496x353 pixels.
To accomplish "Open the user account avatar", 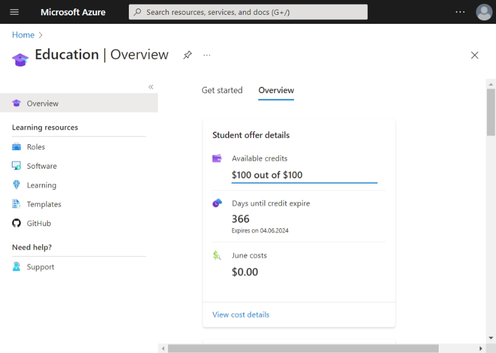I will click(484, 12).
